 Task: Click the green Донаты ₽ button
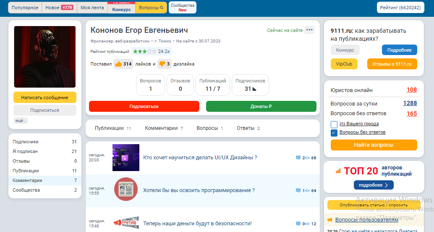point(261,106)
